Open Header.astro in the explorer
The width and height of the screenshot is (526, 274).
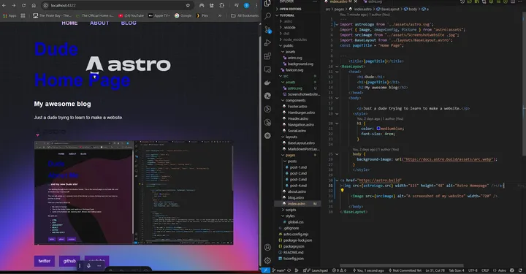(x=298, y=118)
